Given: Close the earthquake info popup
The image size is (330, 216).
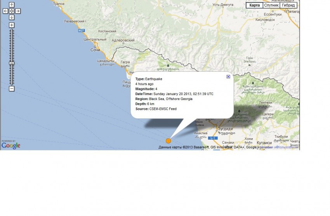Looking at the screenshot, I should click(x=228, y=77).
